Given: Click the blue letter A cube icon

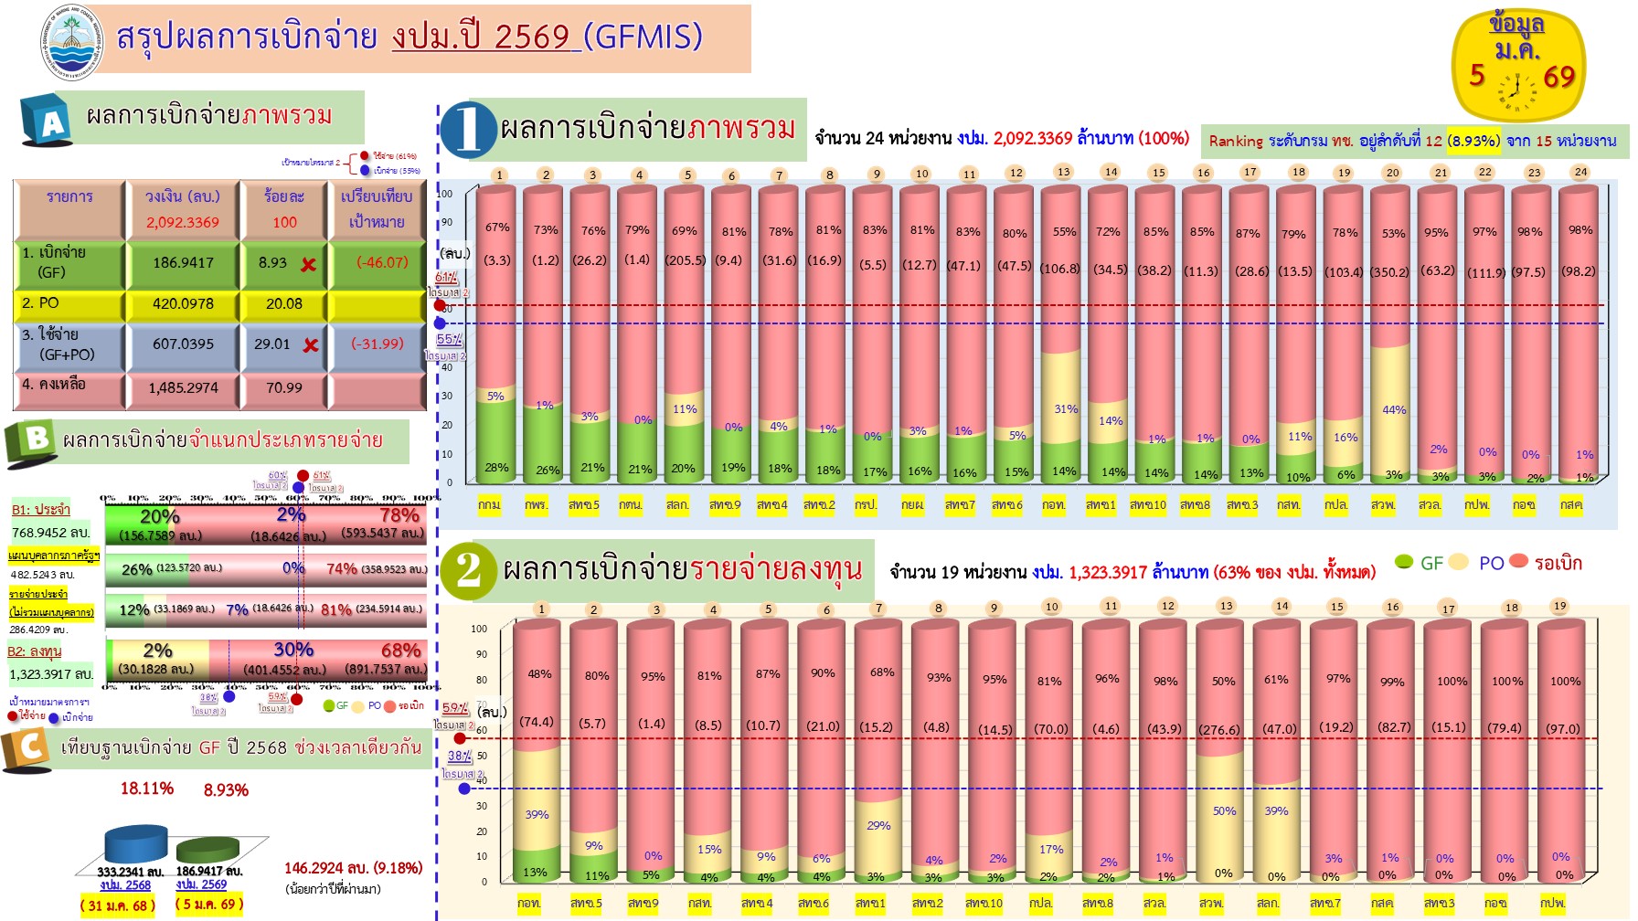Looking at the screenshot, I should (47, 121).
